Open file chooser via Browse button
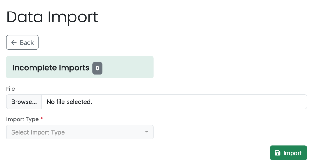Screen dimensions: 312x167 click(24, 102)
